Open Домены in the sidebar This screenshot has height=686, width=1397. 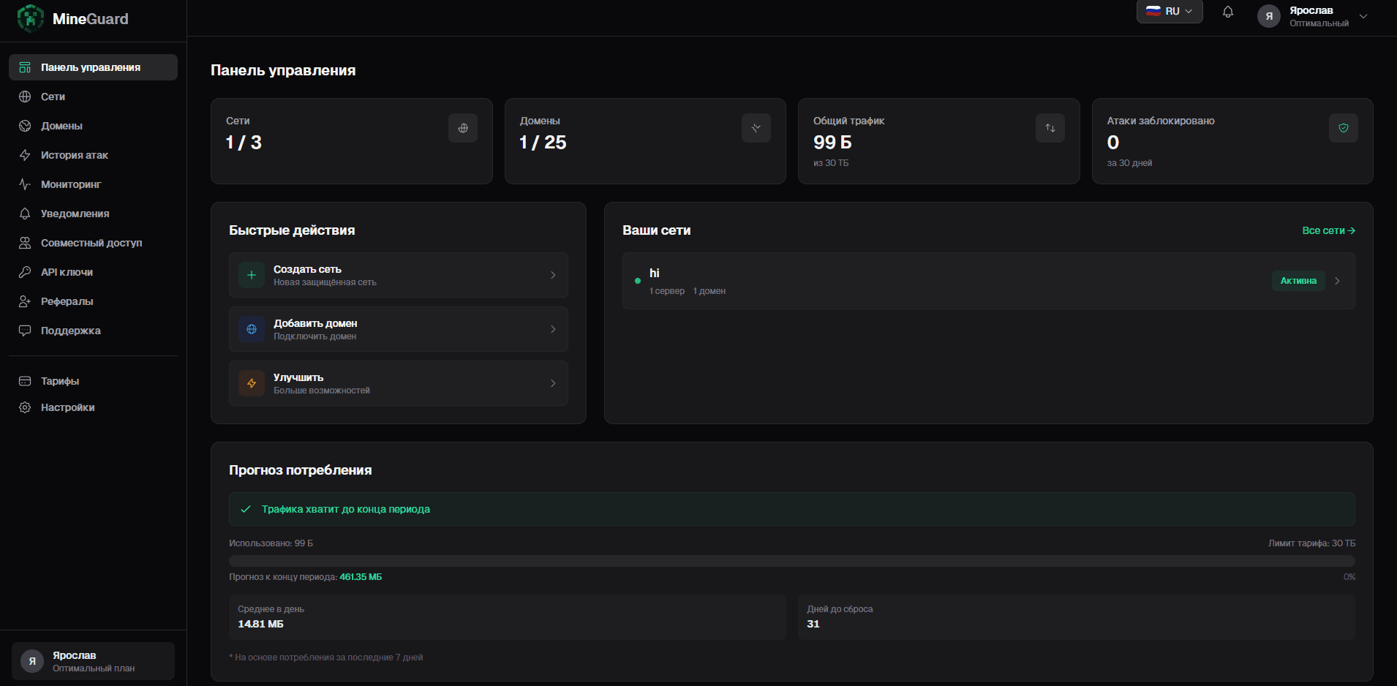pyautogui.click(x=93, y=126)
